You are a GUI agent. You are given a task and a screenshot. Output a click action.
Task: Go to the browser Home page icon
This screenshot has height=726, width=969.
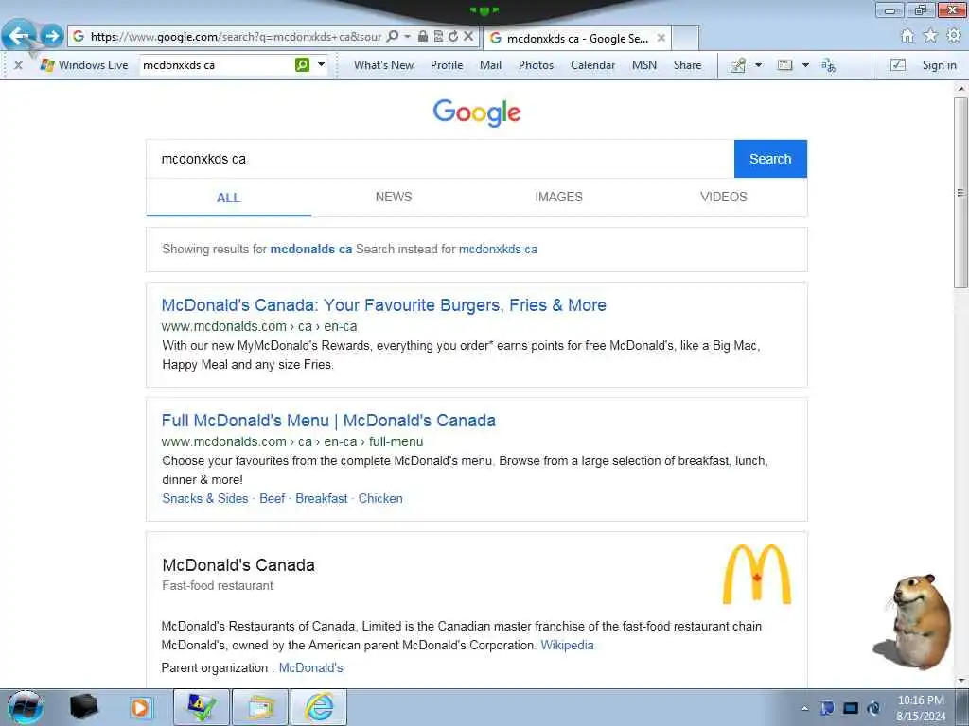tap(907, 36)
